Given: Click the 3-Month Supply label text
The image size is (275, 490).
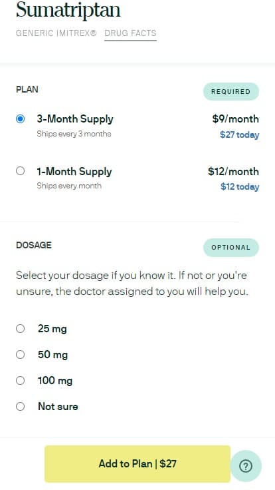Looking at the screenshot, I should (x=75, y=119).
